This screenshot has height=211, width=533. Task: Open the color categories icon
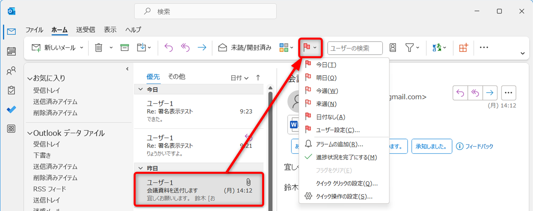[x=284, y=48]
